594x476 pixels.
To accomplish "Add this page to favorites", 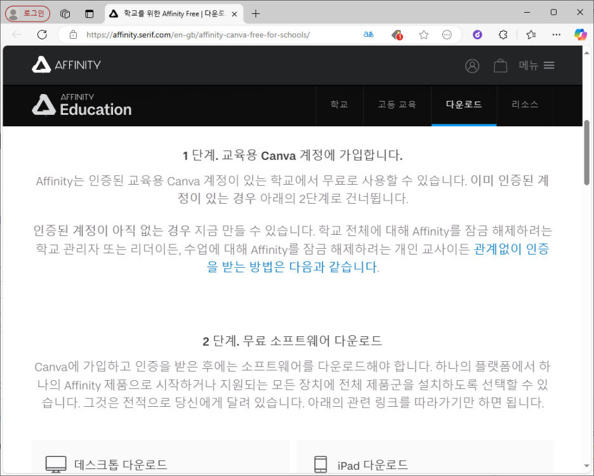I will click(423, 35).
